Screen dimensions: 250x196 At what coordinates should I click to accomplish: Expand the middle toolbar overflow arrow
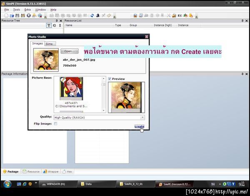click(x=115, y=16)
